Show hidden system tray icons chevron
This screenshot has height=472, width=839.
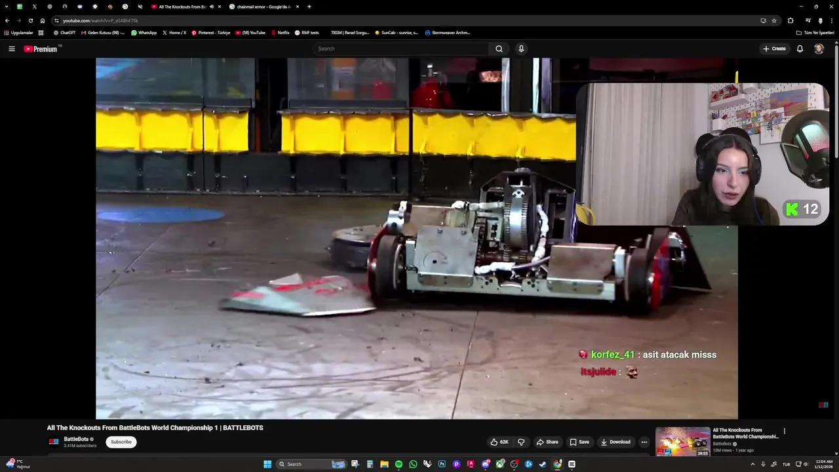coord(752,464)
